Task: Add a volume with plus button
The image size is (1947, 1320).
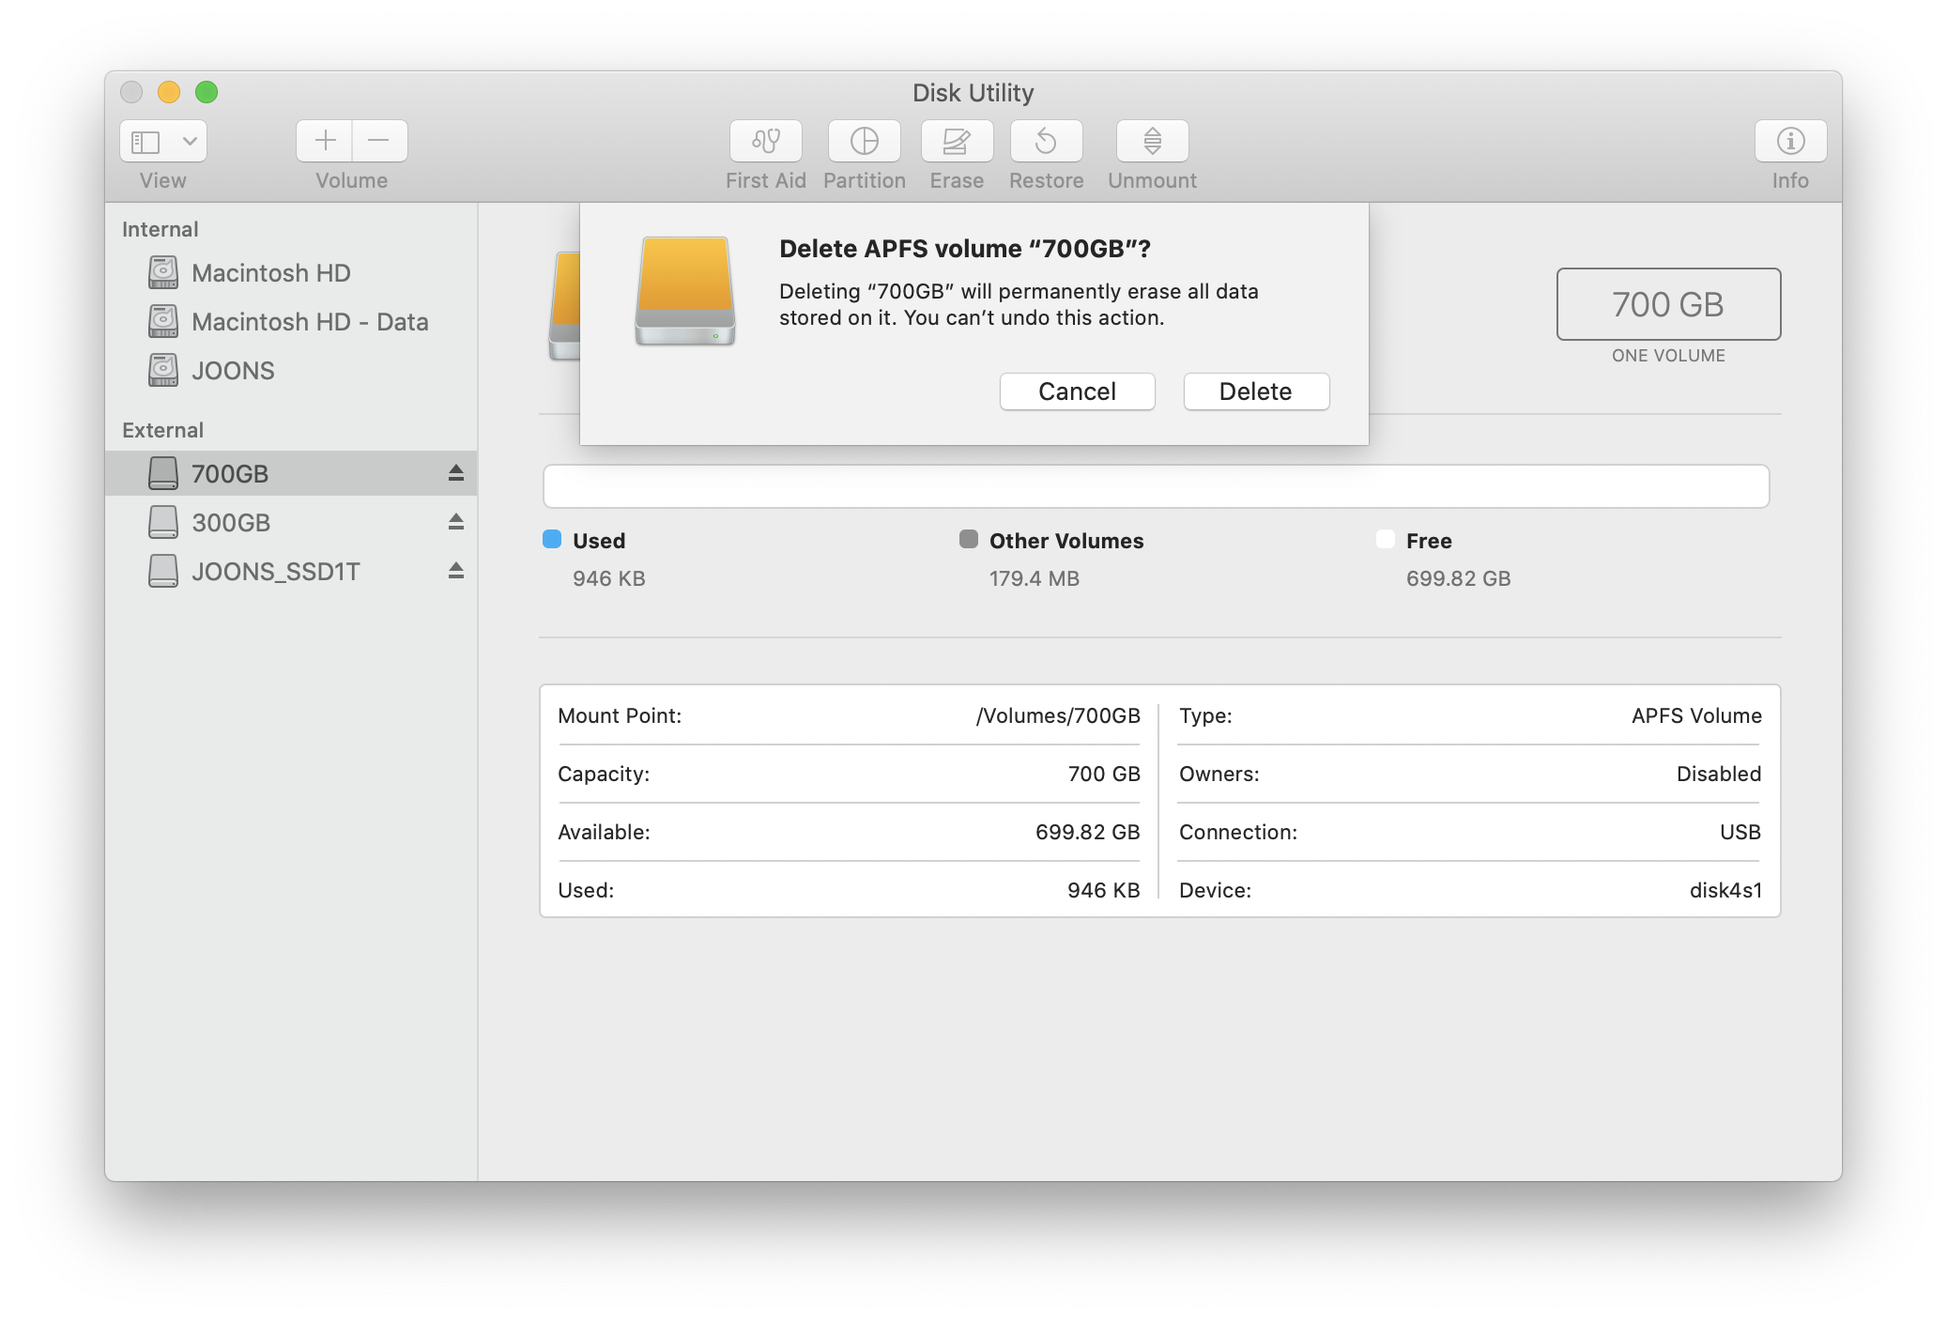Action: point(325,141)
